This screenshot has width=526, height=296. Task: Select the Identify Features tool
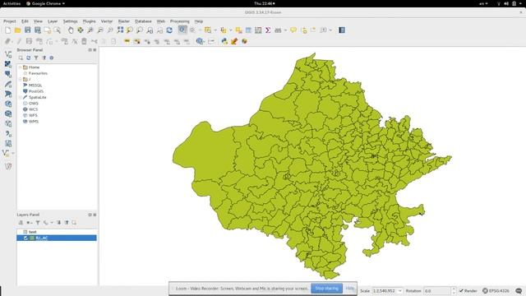coord(182,30)
